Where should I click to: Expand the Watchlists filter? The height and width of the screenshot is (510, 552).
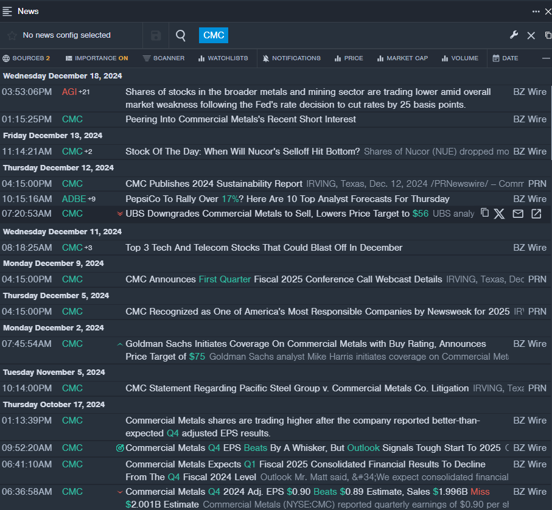point(223,58)
